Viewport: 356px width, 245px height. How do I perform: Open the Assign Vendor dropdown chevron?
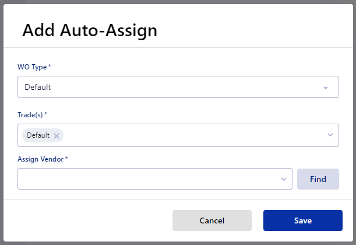[x=284, y=179]
